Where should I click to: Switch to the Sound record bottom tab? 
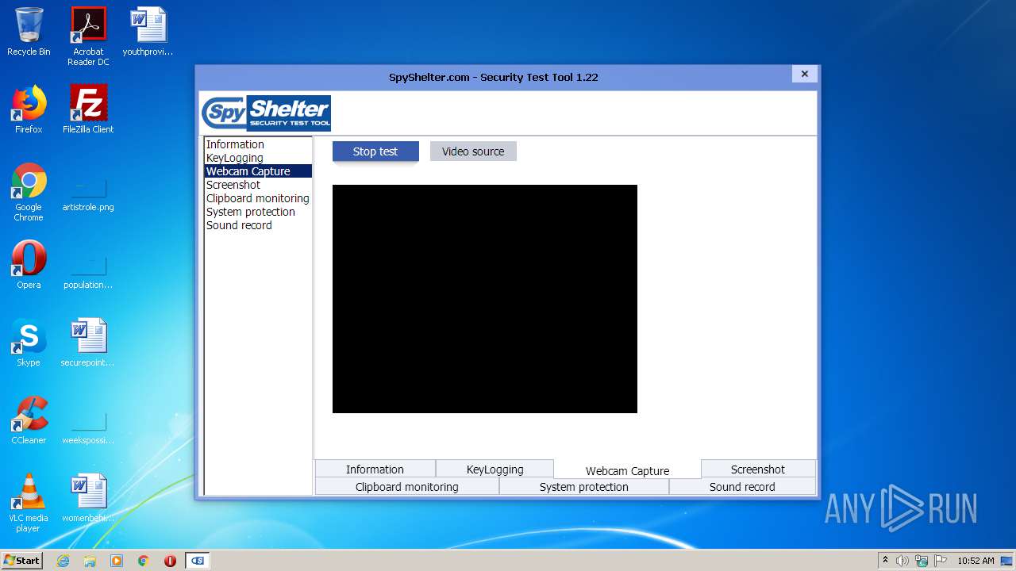[742, 486]
